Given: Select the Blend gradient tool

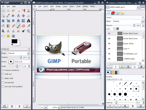Looking at the screenshot, I should pyautogui.click(x=8, y=26).
